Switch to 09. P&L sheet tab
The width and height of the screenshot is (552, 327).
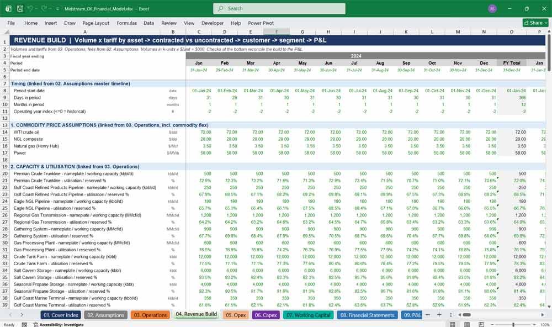point(412,315)
